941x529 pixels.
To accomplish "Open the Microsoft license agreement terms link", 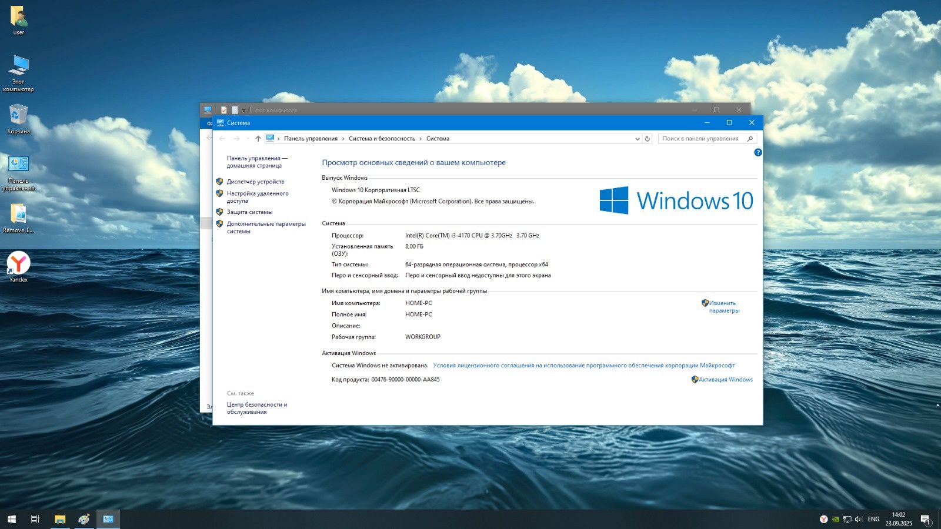I will tap(583, 366).
